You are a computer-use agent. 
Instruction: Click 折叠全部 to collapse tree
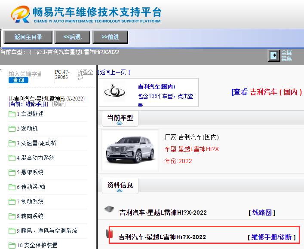(x=85, y=75)
